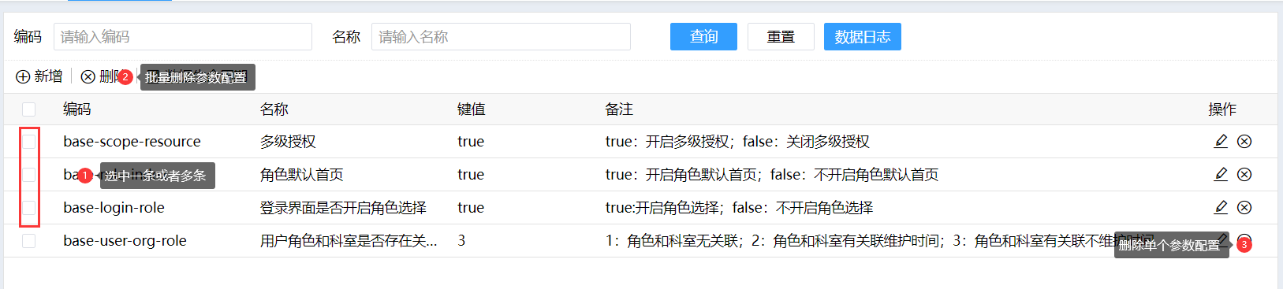Delete the 角色默认首页 row via circle-x icon

(x=1244, y=175)
